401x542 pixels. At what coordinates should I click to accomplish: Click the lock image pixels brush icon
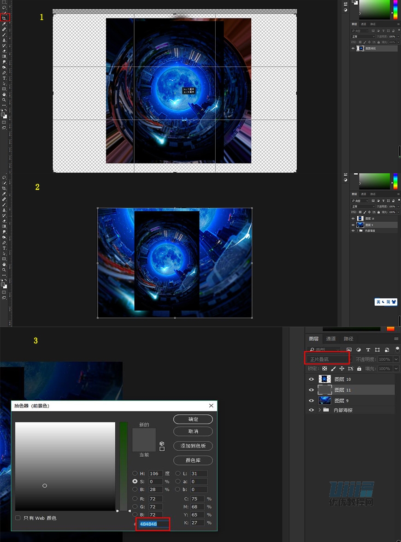click(333, 369)
